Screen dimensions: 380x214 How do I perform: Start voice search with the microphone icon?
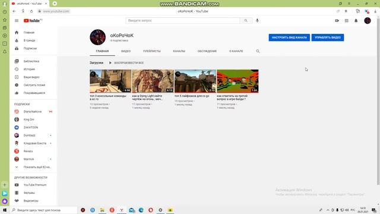pyautogui.click(x=257, y=21)
